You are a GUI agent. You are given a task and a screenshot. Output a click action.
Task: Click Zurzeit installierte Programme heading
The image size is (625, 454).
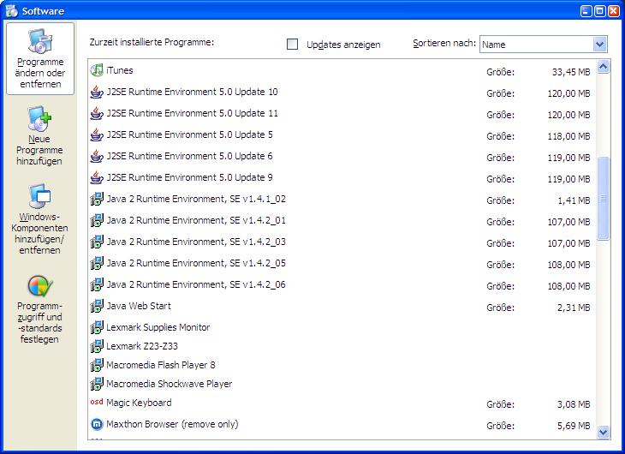coord(152,42)
